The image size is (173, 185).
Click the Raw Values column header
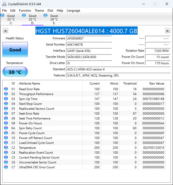pyautogui.click(x=152, y=84)
